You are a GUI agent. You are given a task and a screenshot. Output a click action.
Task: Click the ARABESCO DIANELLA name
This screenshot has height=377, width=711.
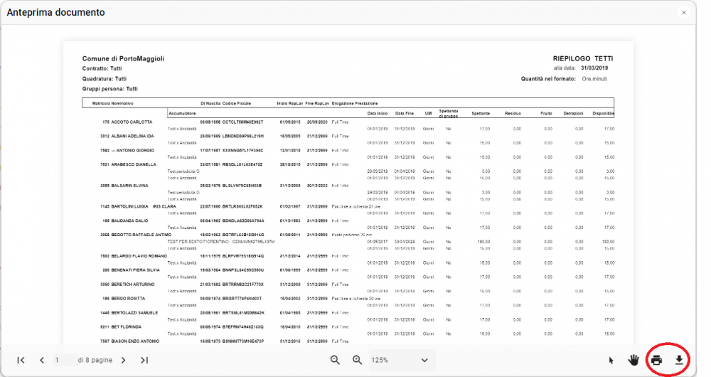[134, 165]
